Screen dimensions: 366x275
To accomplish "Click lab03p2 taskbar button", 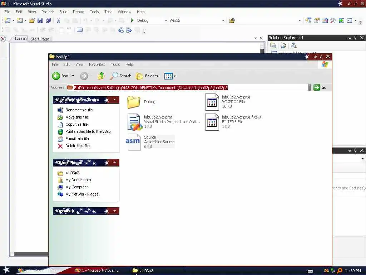I will [x=157, y=271].
